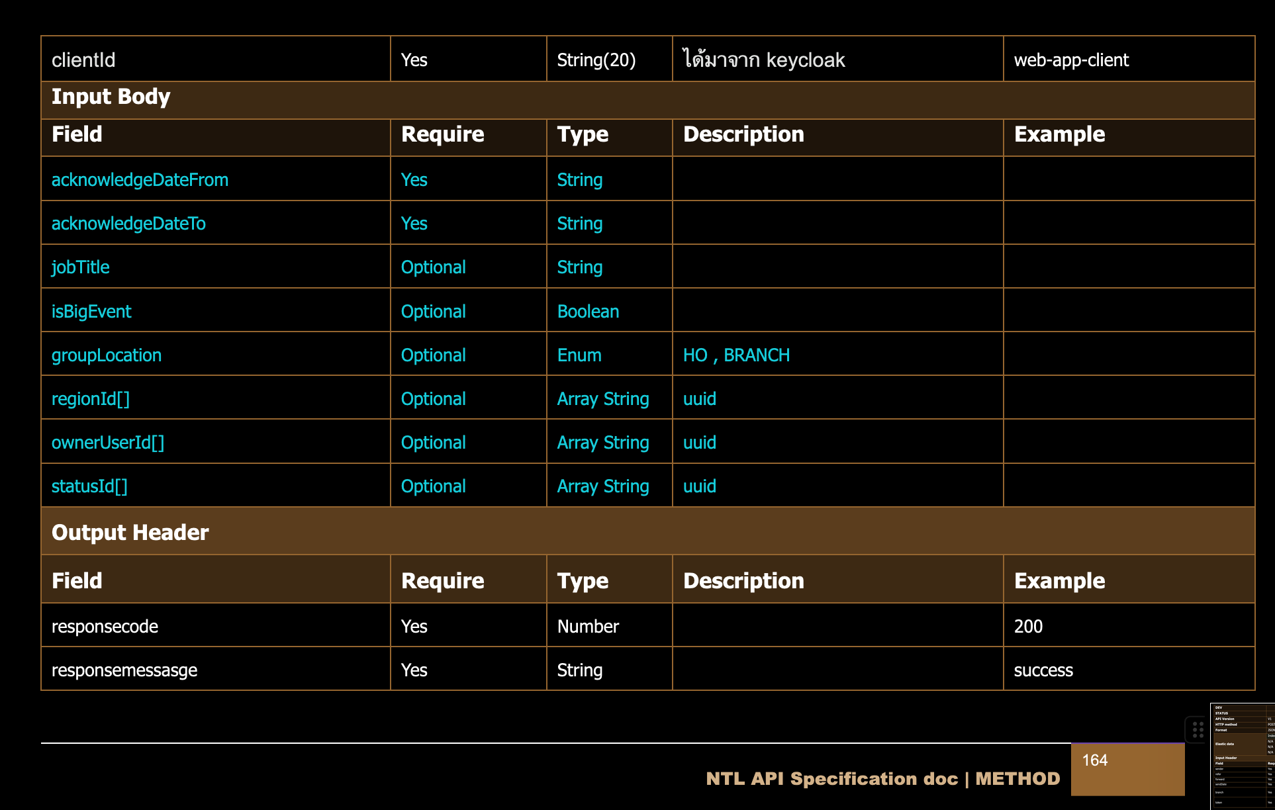Click the acknowledgeDateFrom field name
Screen dimensions: 1275x810
click(x=140, y=180)
